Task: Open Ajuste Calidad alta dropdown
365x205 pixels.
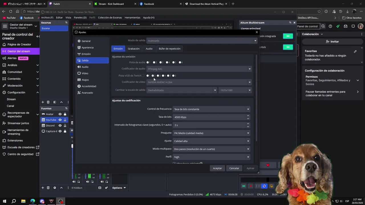Action: [x=211, y=141]
